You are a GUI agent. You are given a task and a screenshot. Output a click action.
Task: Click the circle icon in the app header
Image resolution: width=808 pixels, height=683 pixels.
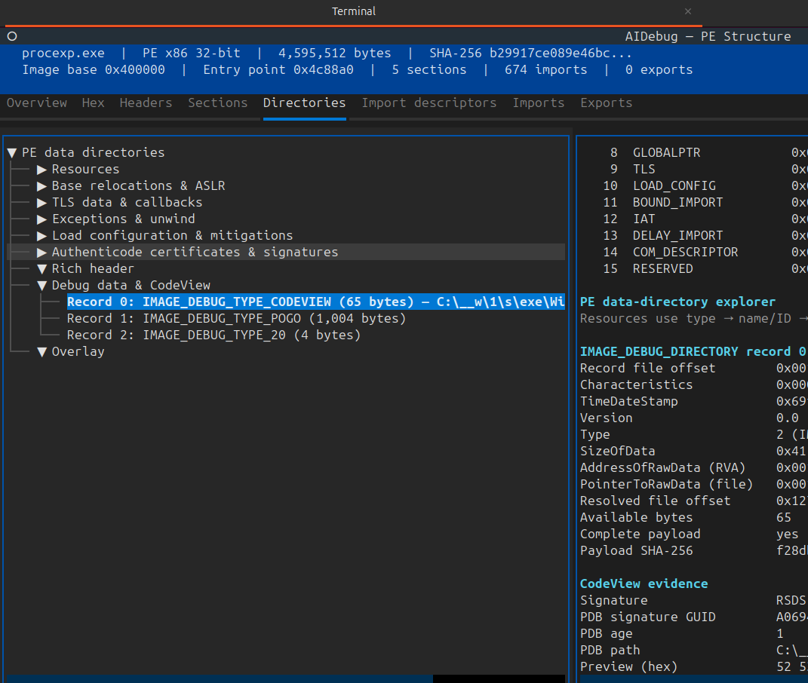(x=12, y=37)
